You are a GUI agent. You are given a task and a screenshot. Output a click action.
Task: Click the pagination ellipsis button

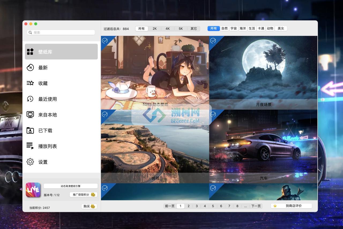(x=245, y=206)
